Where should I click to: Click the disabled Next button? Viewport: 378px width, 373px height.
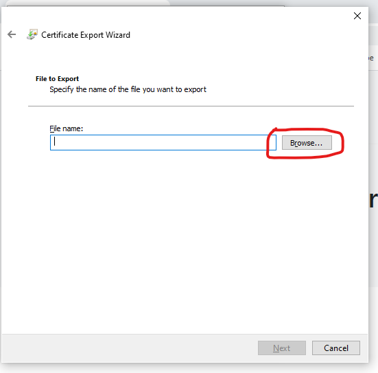coord(281,348)
